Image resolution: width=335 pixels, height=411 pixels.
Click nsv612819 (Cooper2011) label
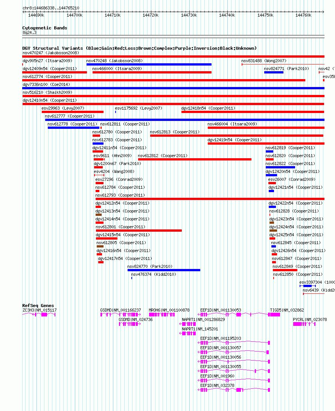pos(290,147)
